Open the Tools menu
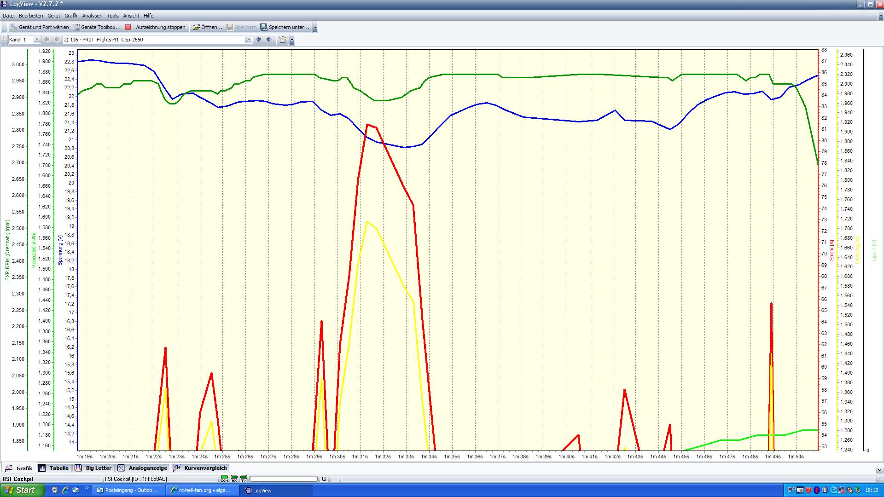Image resolution: width=884 pixels, height=497 pixels. (x=113, y=16)
